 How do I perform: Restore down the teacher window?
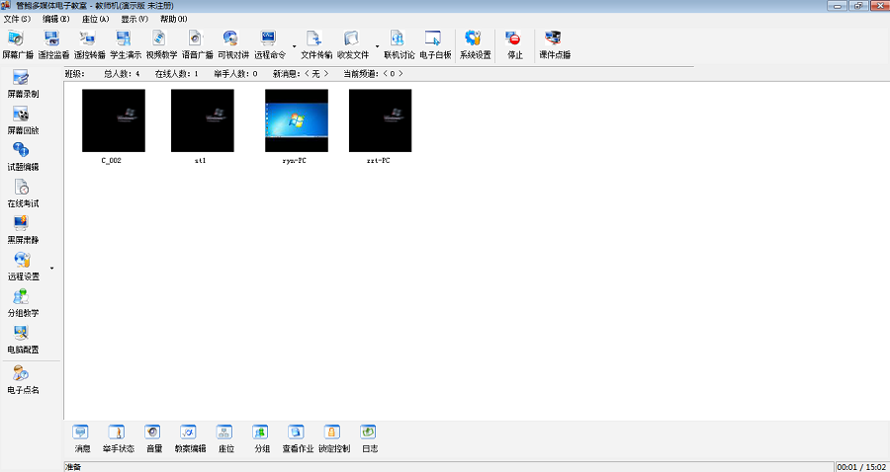(x=857, y=5)
